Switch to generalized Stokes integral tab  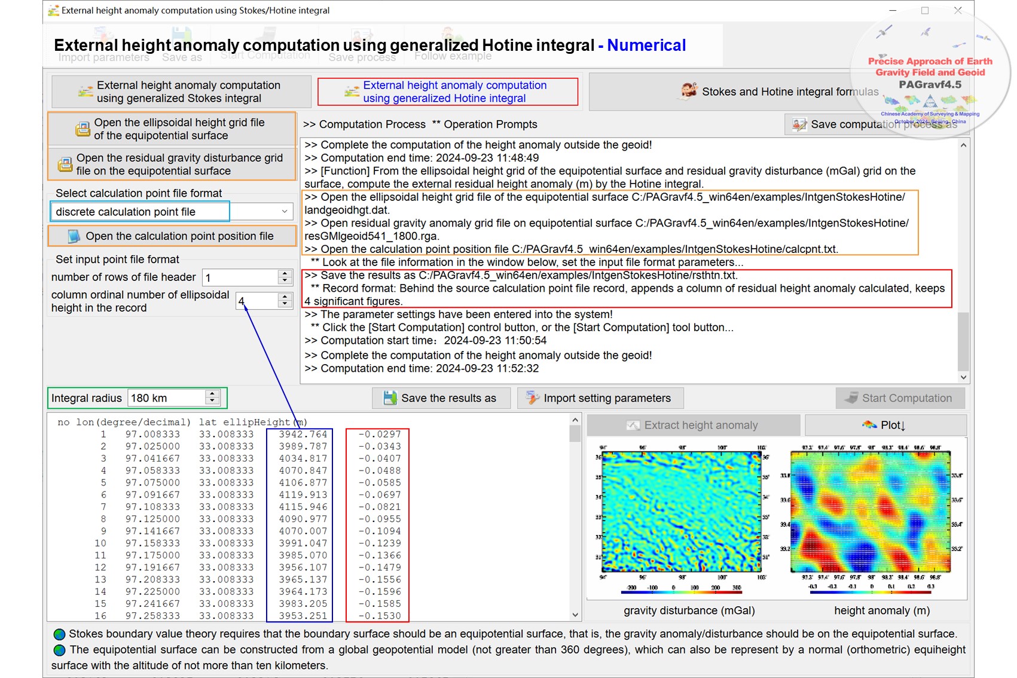(181, 92)
